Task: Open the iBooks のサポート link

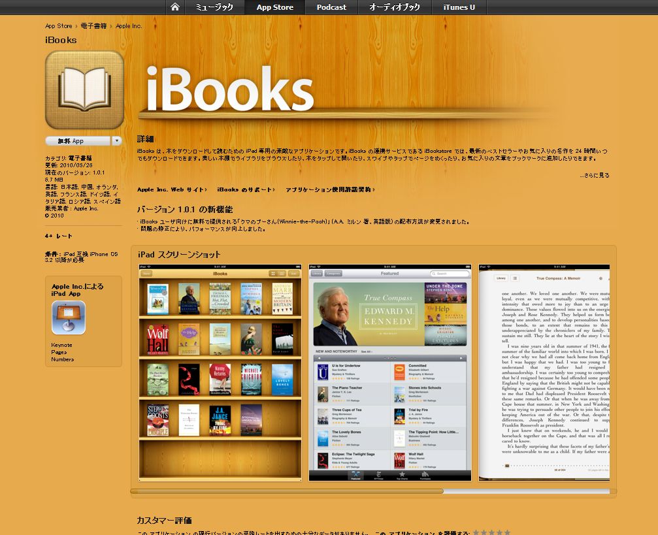Action: (x=246, y=189)
